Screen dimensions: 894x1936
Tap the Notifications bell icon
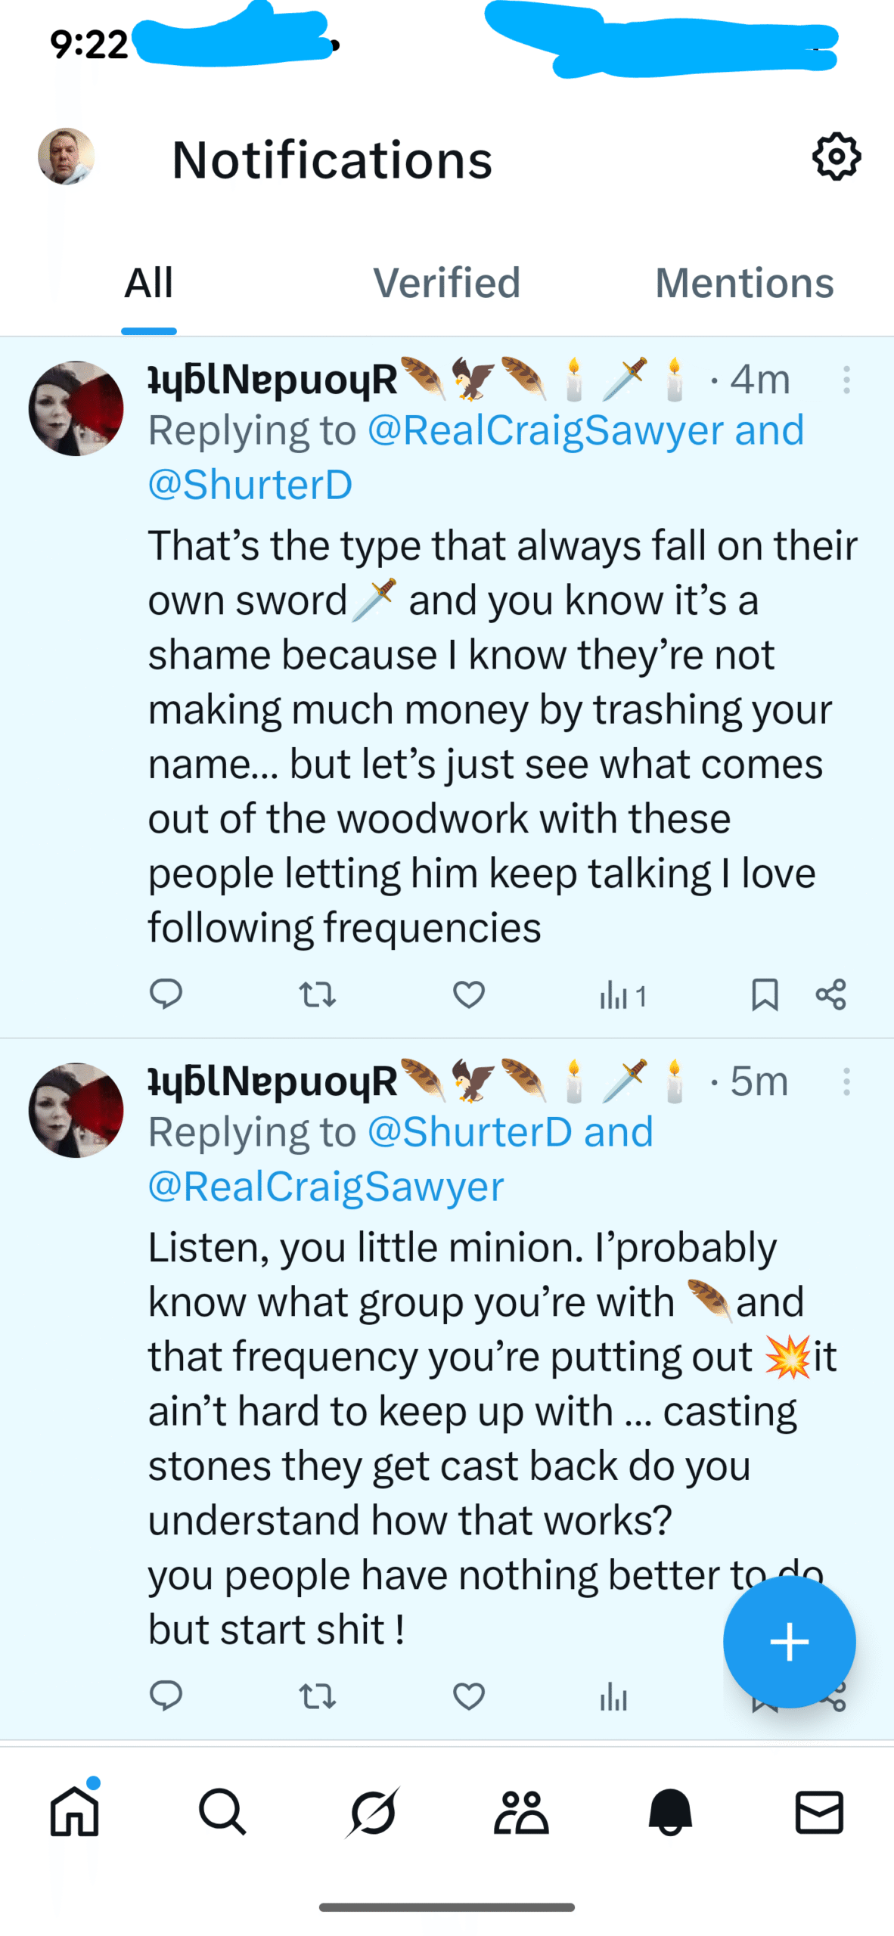(x=670, y=1811)
